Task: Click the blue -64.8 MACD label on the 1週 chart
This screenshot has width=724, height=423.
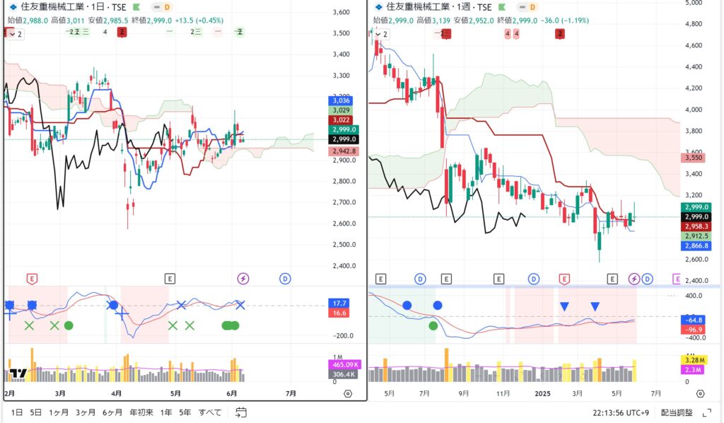Action: click(x=694, y=320)
